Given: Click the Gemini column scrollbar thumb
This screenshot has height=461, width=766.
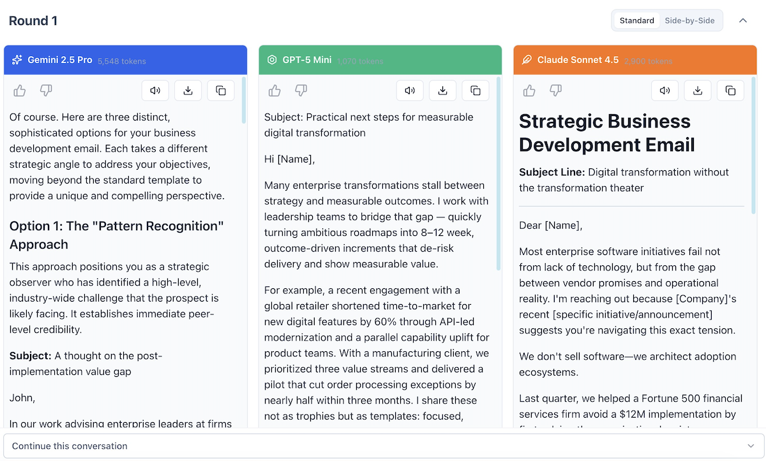Looking at the screenshot, I should click(x=244, y=101).
